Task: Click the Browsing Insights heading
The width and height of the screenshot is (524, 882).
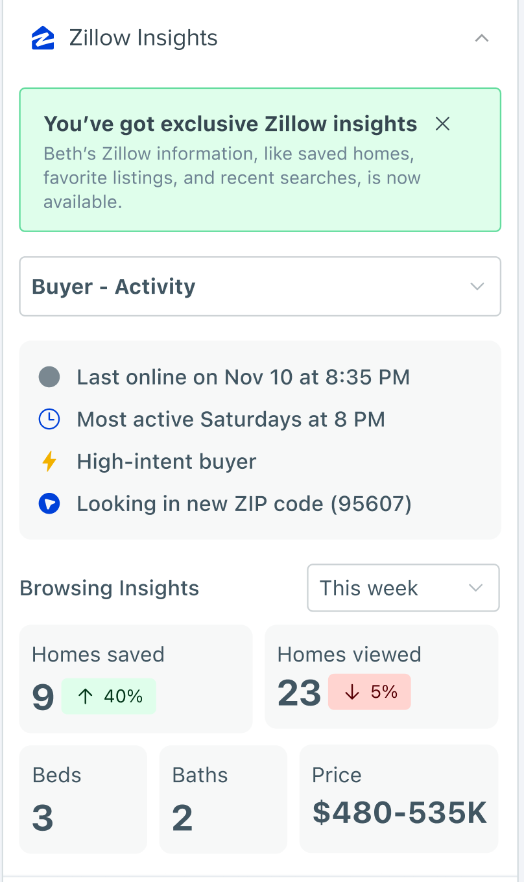Action: coord(110,588)
